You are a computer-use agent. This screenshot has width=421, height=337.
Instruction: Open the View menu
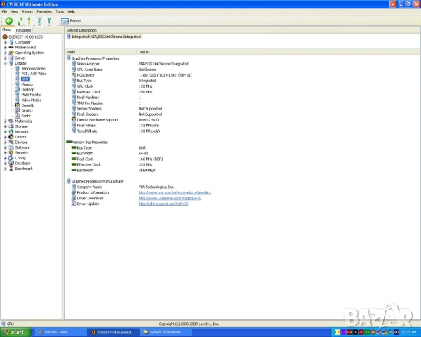(x=15, y=11)
